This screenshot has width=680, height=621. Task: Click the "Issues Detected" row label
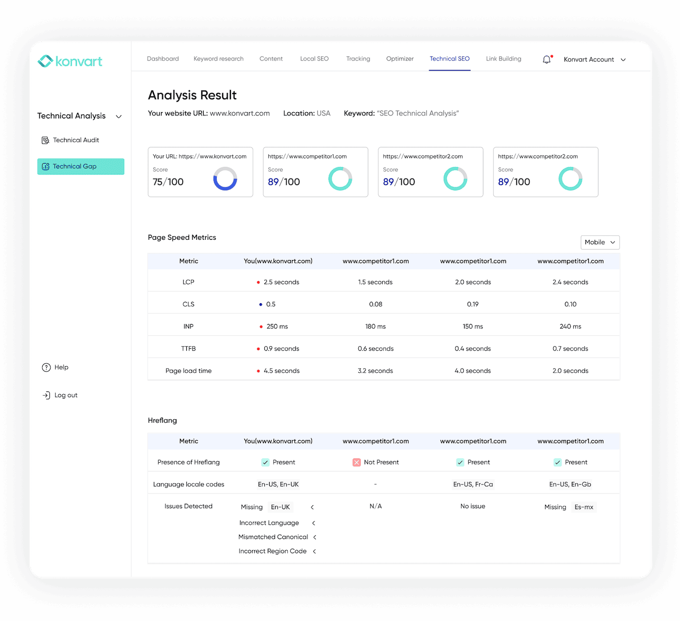[189, 507]
